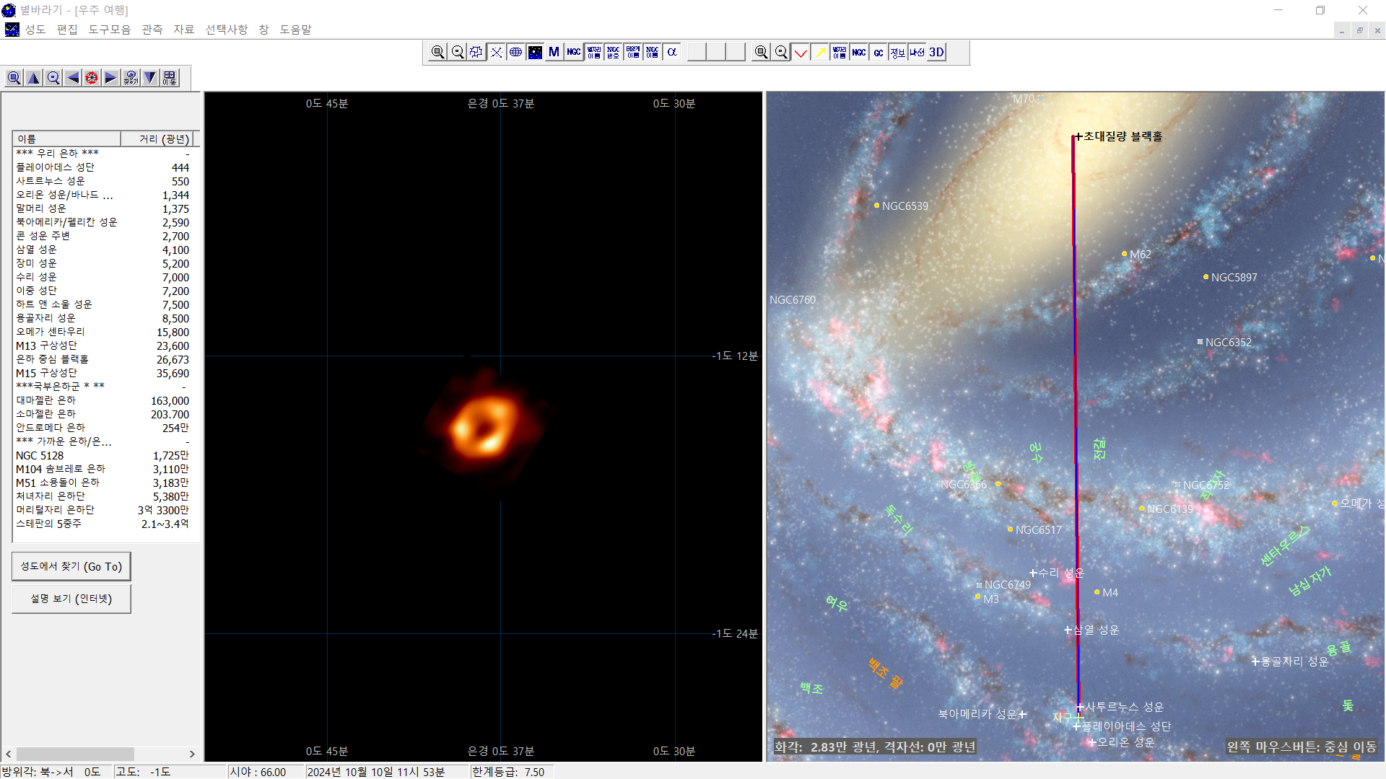This screenshot has height=779, width=1386.
Task: Toggle Greek letter star labels (α) icon
Action: tap(672, 52)
